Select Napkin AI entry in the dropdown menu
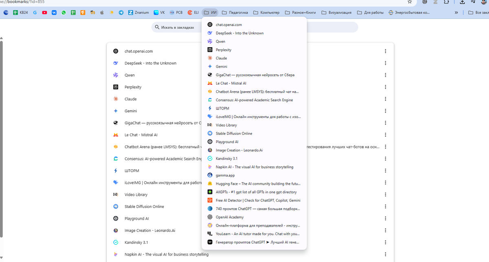Screen dimensions: 489x262 [254, 167]
